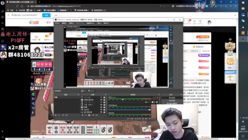Open favorites star in browser left sidebar
Viewport: 248px width, 140px height.
[x=2, y=11]
